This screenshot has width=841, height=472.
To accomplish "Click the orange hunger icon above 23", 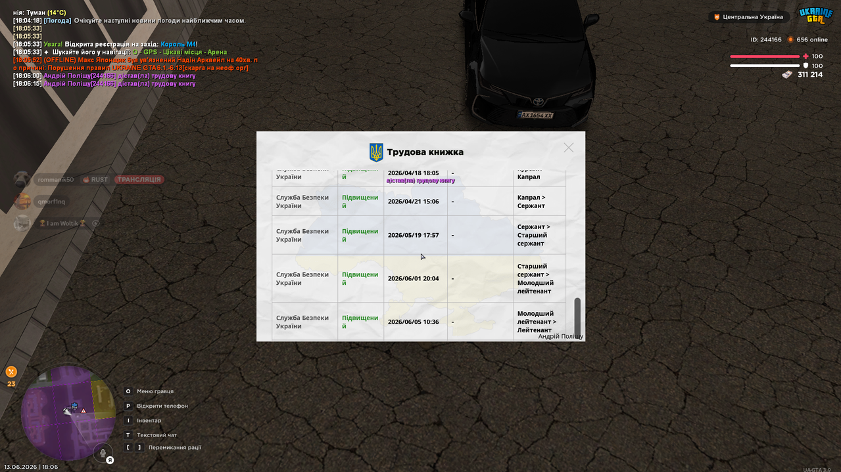I will coord(11,372).
